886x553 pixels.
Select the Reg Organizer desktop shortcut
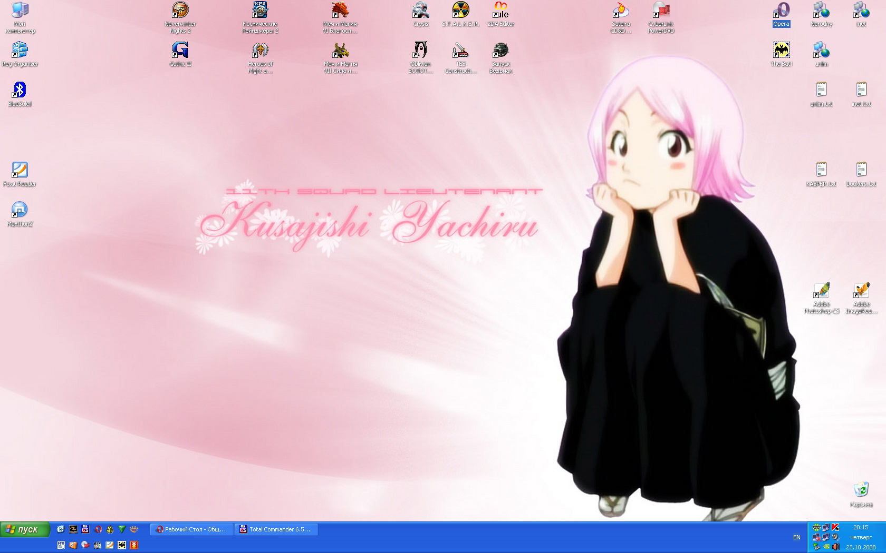(20, 54)
